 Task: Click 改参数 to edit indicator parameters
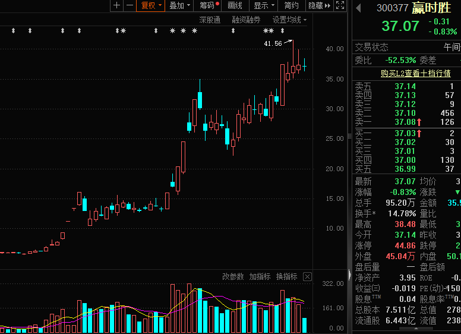click(x=233, y=276)
